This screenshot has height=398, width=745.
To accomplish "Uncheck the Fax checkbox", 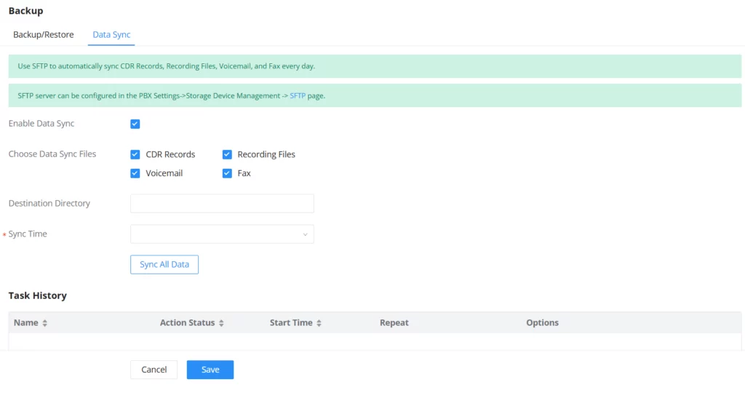I will point(227,173).
